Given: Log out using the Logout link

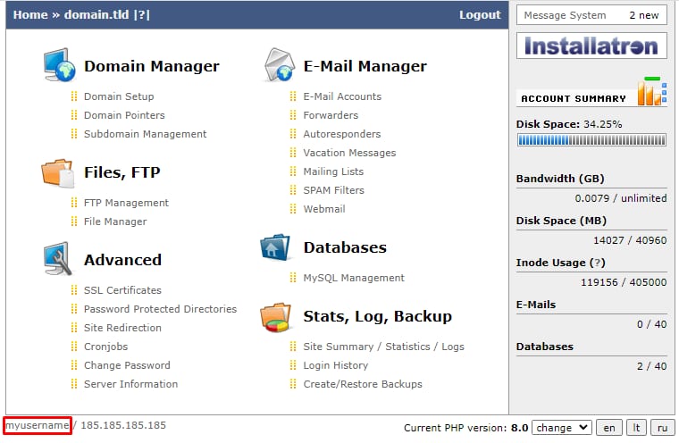Looking at the screenshot, I should (480, 14).
